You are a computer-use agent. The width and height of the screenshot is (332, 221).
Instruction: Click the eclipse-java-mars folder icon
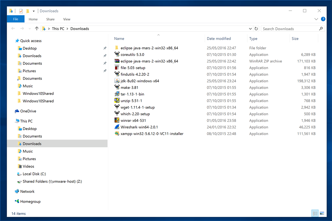click(x=117, y=48)
